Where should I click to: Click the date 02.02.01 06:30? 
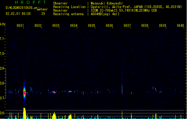click(x=18, y=14)
